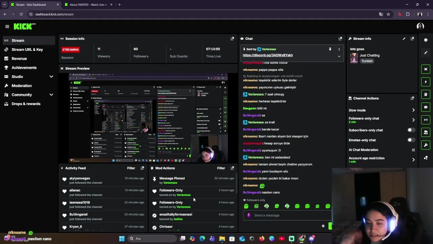Click atyiyenvegan in the Activity Feed
This screenshot has width=433, height=244.
click(x=79, y=178)
